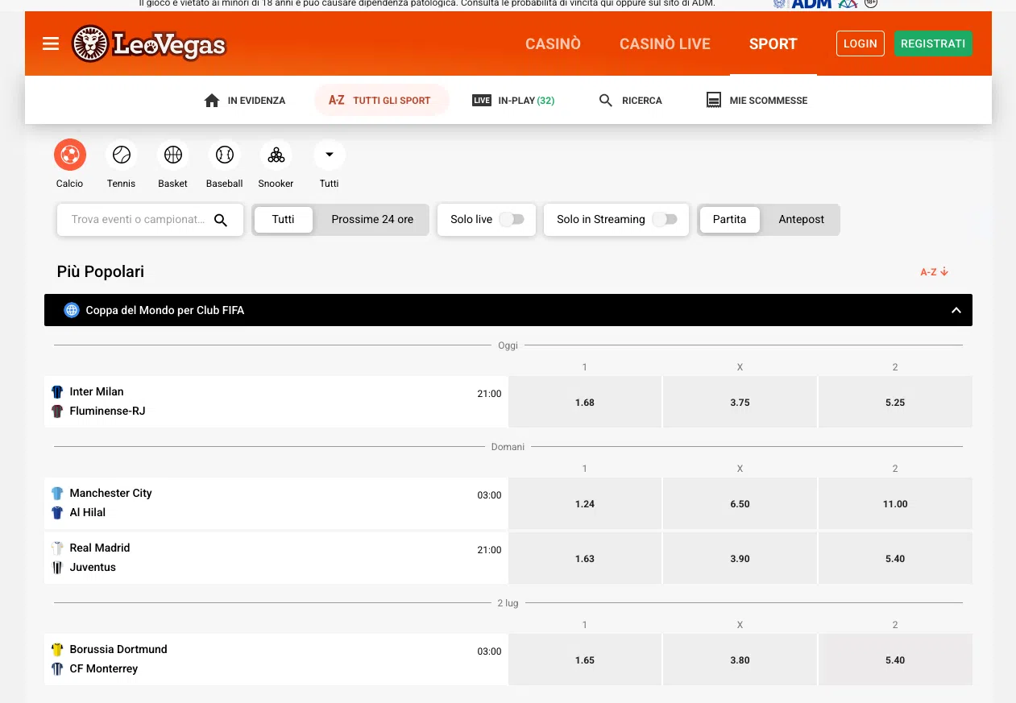Bet on Inter Milan win at 1.68

pos(585,403)
